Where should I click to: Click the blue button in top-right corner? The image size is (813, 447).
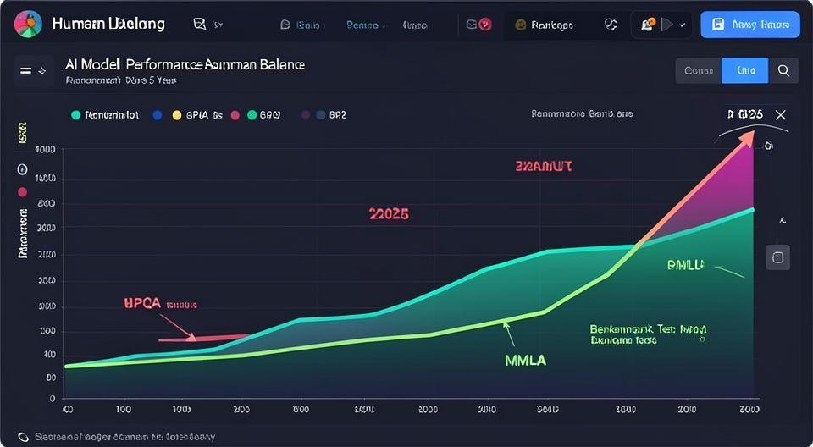(750, 25)
